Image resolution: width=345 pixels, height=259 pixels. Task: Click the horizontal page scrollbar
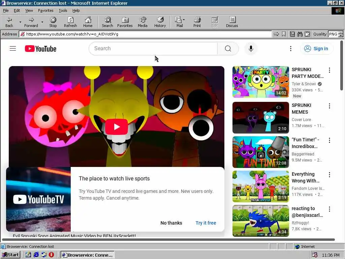(168, 239)
